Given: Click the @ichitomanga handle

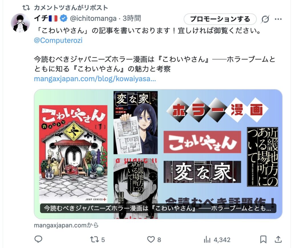Looking at the screenshot, I should (93, 18).
